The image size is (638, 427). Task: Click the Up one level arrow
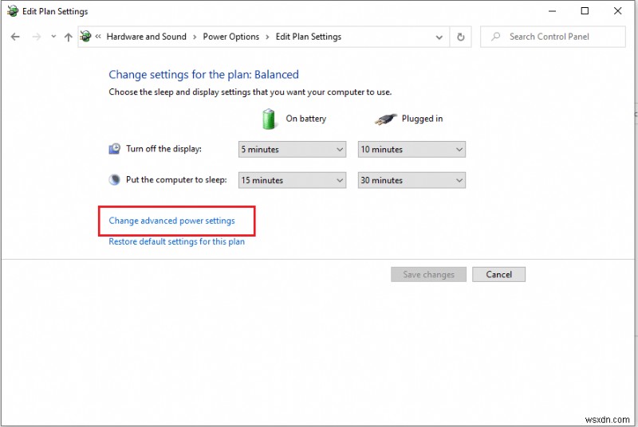68,37
